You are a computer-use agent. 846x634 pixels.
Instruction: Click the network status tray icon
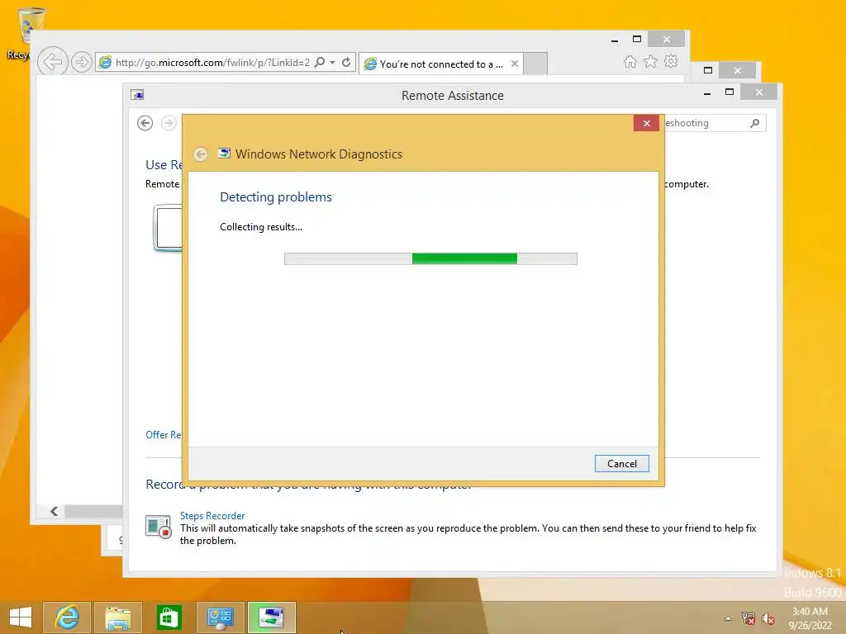[x=748, y=618]
